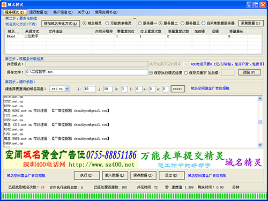Open the 运行数据 menu
This screenshot has height=201, width=268.
pos(39,12)
